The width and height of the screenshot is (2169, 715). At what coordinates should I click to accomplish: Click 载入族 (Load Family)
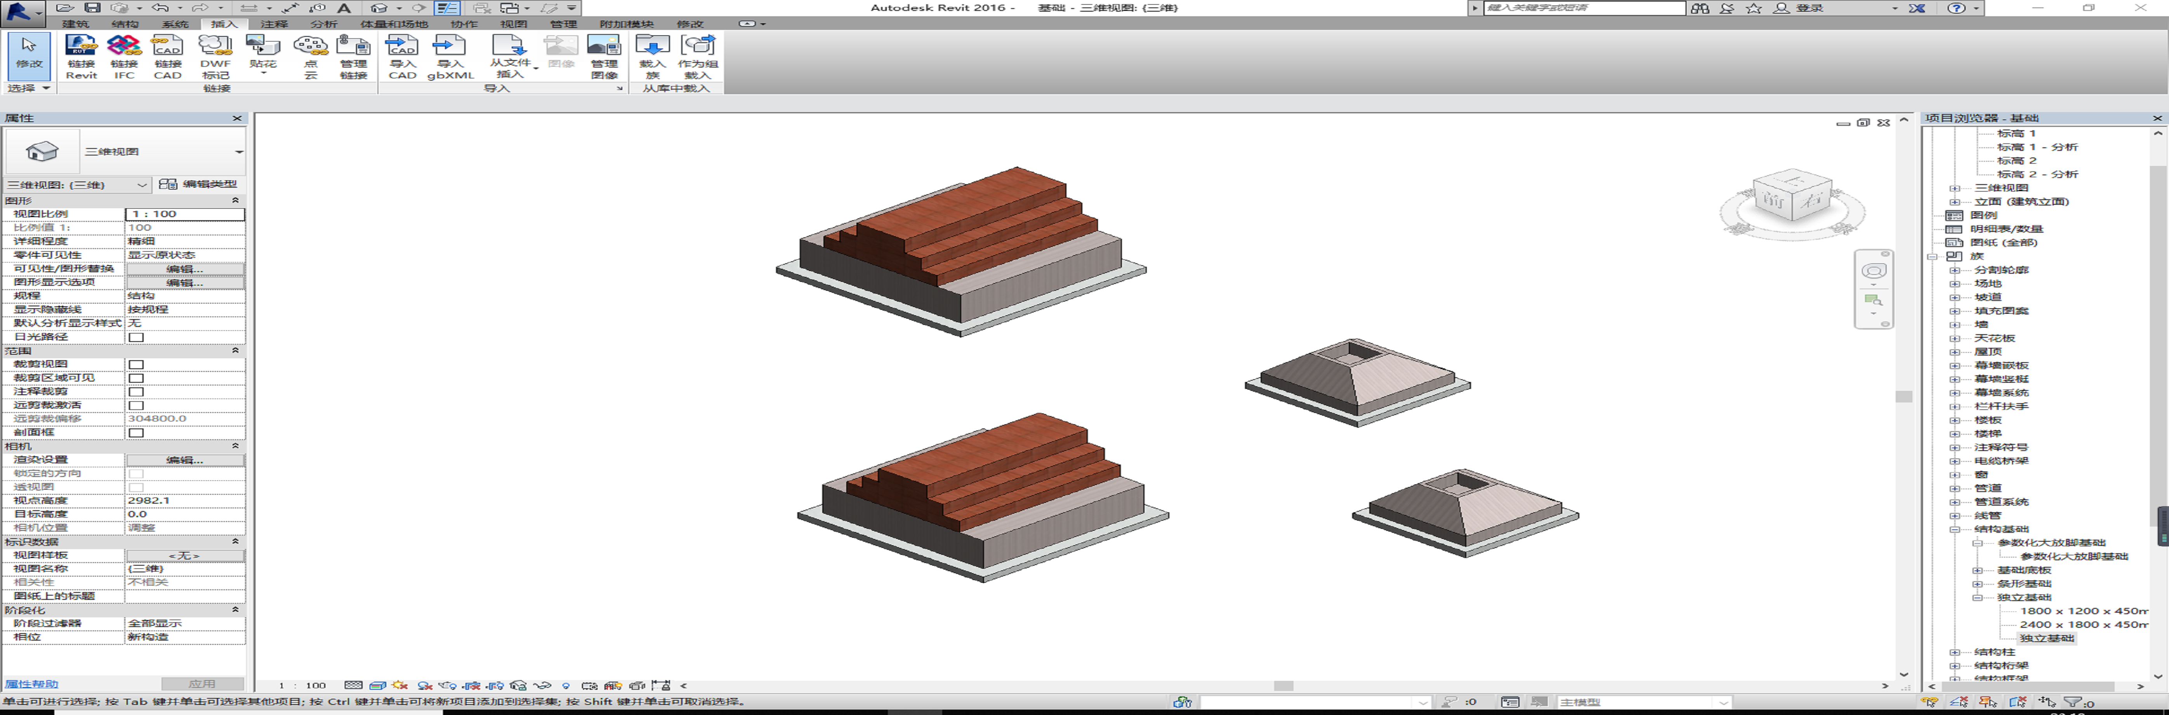(652, 56)
